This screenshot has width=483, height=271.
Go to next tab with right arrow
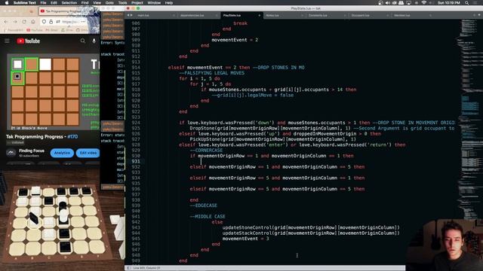click(x=131, y=15)
